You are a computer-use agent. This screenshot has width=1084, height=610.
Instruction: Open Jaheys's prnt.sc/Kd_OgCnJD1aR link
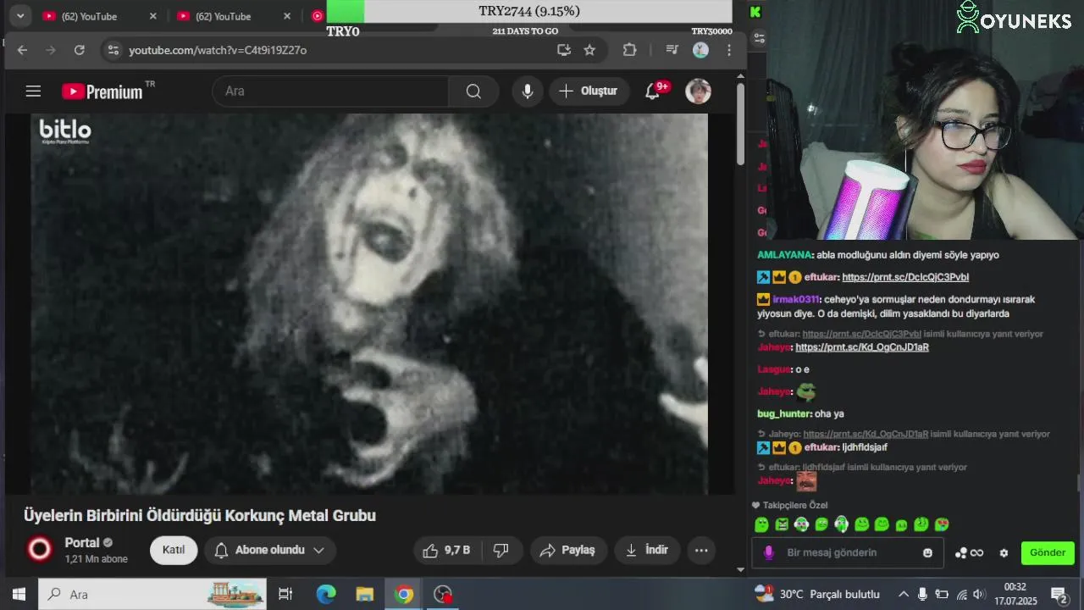(862, 347)
